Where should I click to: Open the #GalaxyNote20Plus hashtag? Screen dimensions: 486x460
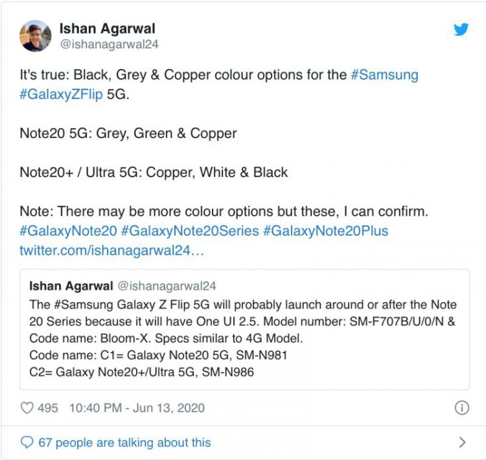pos(325,231)
